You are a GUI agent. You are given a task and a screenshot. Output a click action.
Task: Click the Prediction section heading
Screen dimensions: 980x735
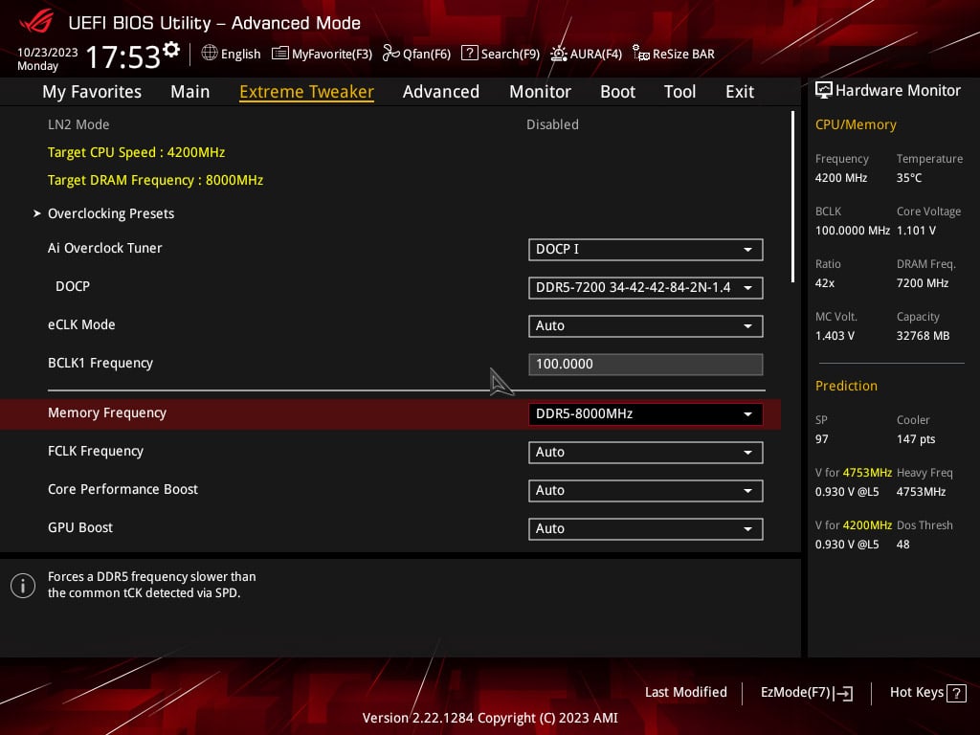click(x=846, y=386)
